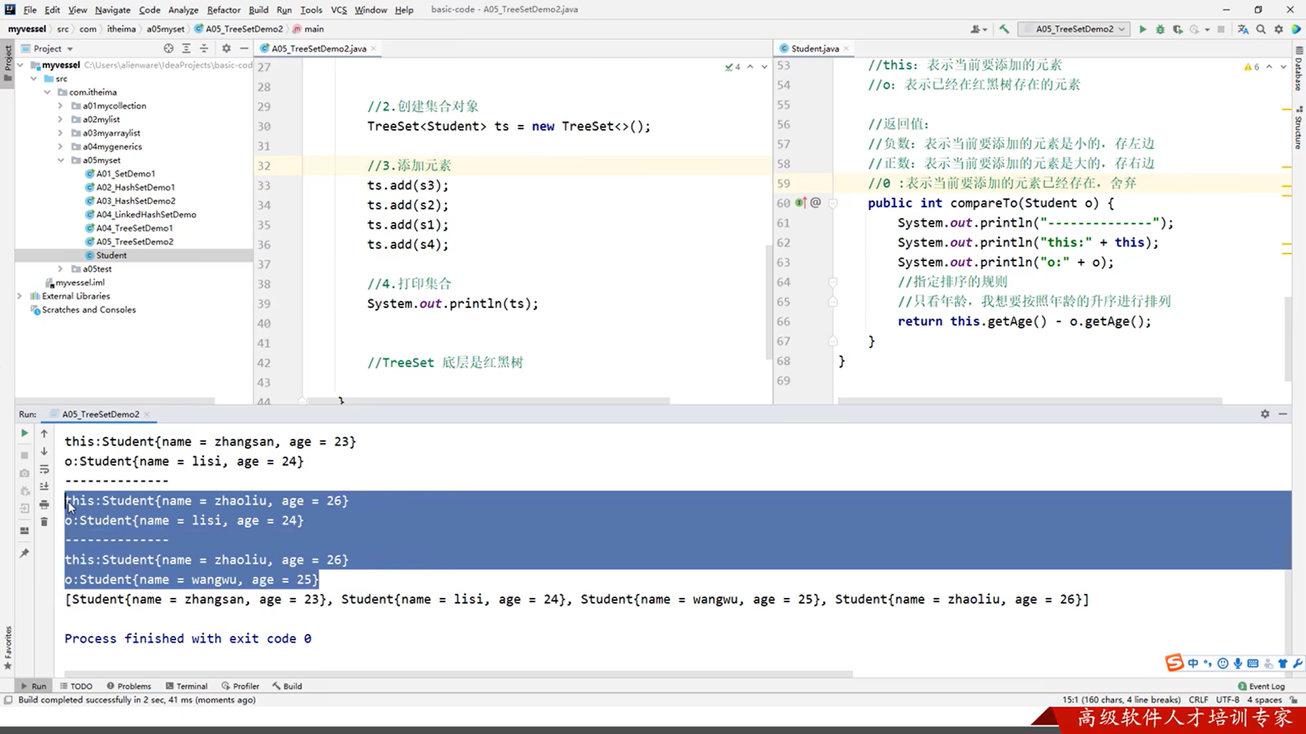Screen dimensions: 1306x734
Task: Toggle scroll to end in console
Action: pos(44,487)
